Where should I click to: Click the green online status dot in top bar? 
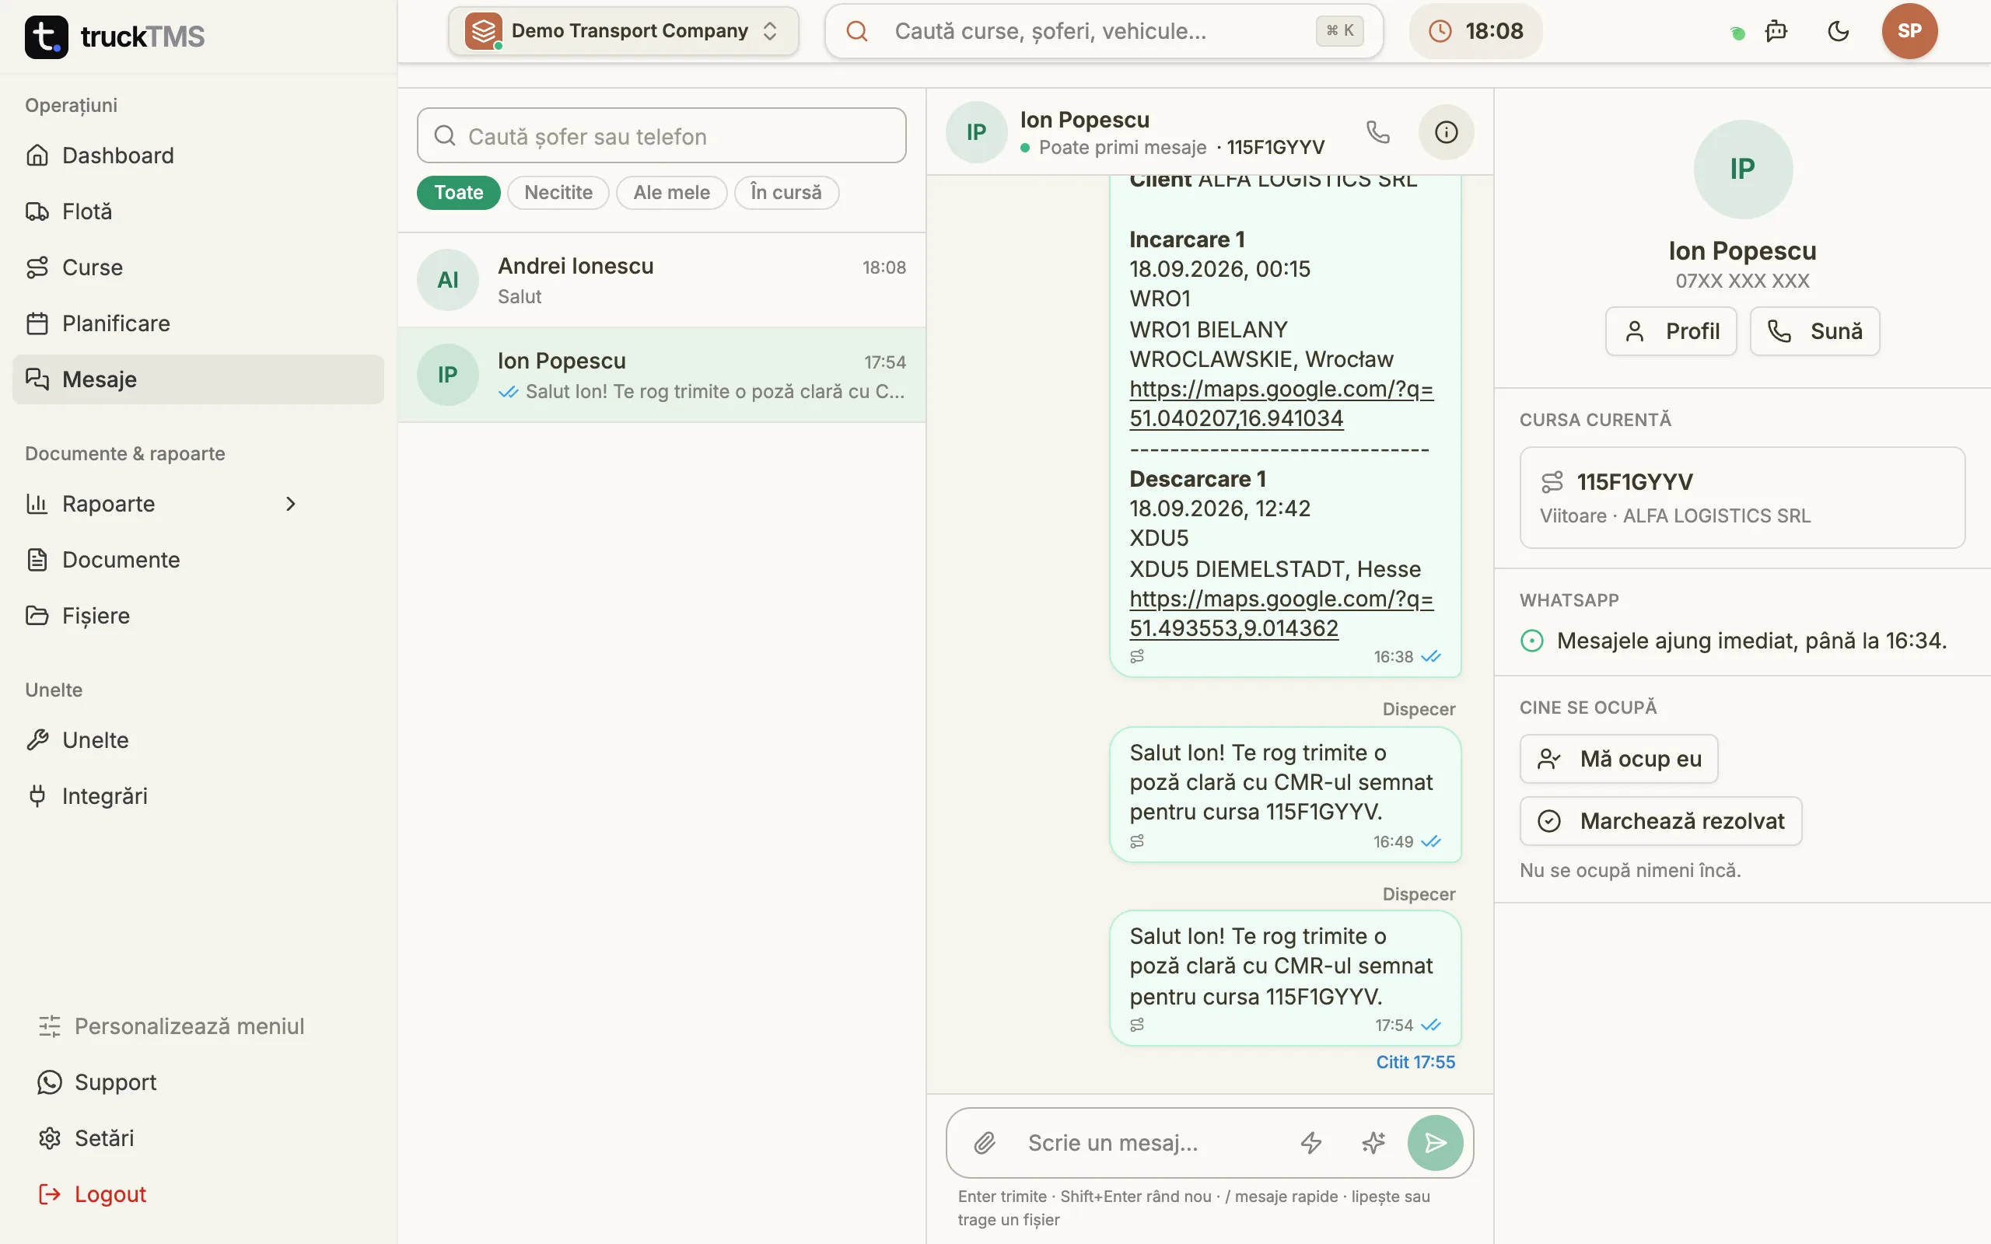click(x=1737, y=33)
